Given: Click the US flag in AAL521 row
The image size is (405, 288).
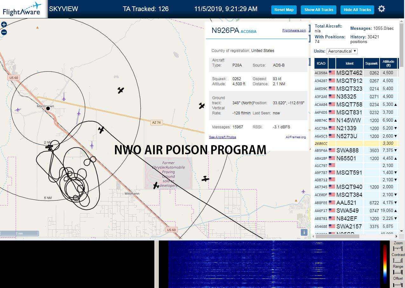Looking at the screenshot, I should [332, 202].
